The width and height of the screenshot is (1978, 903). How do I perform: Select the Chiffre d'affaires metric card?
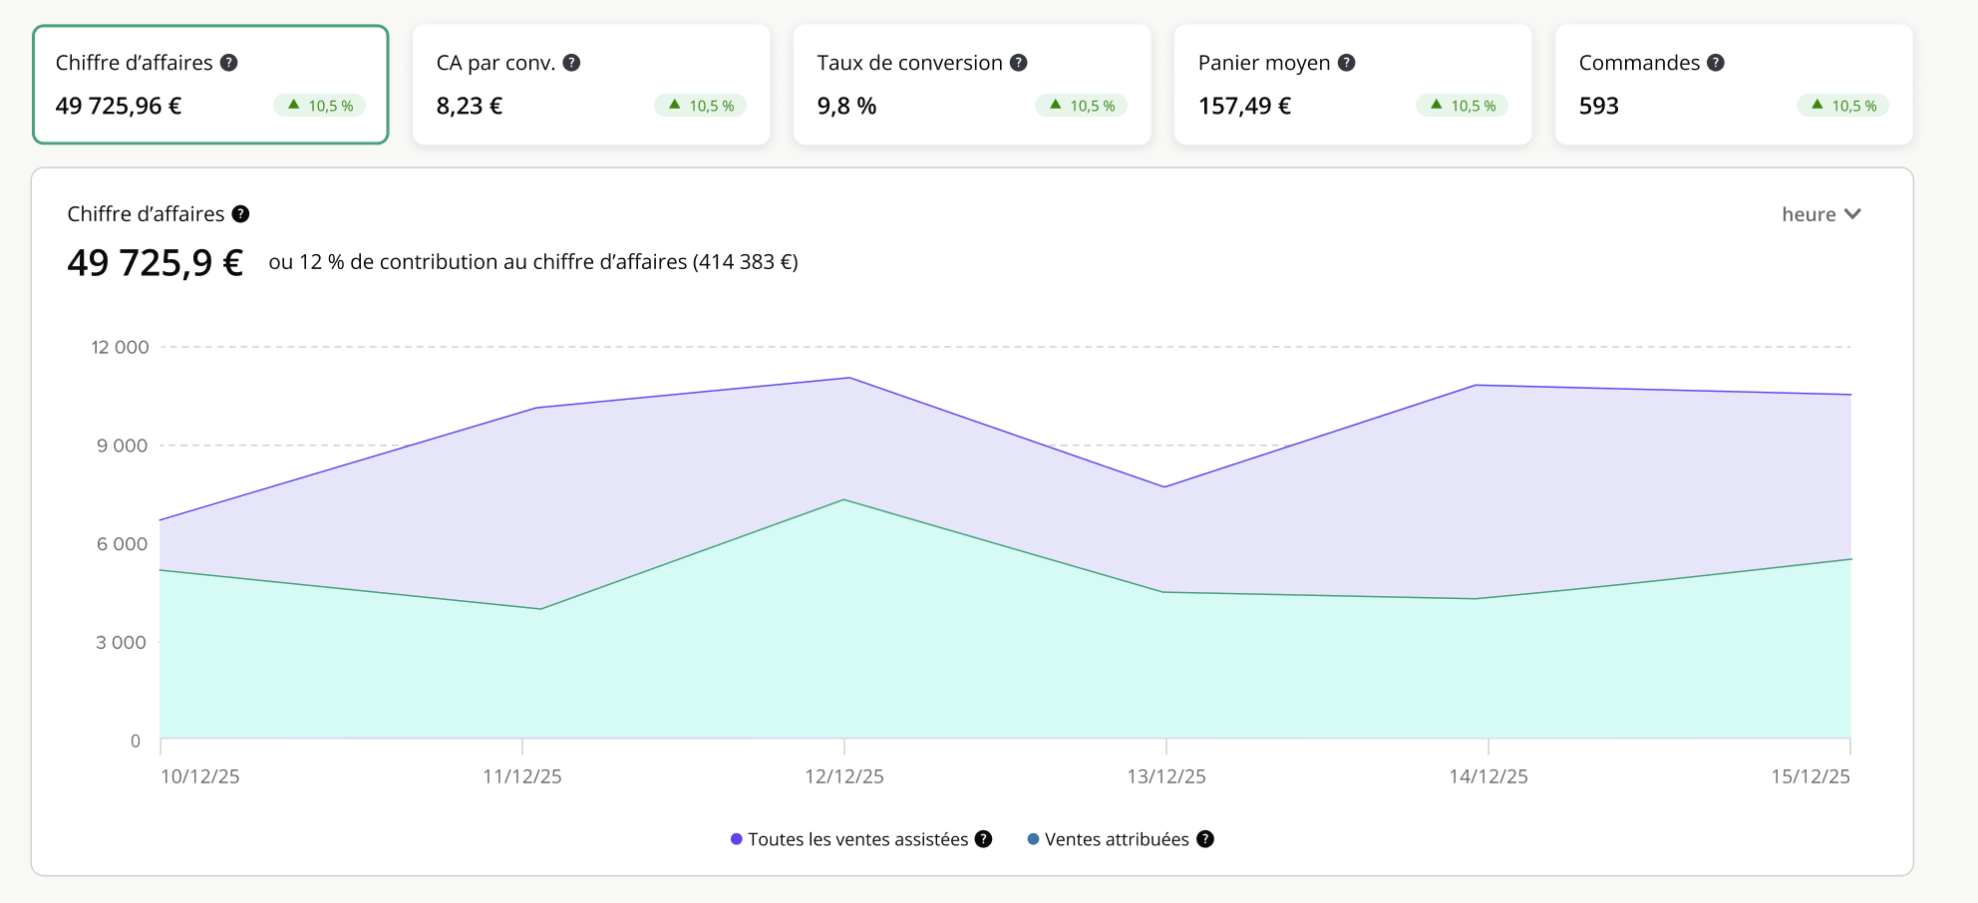click(x=210, y=85)
